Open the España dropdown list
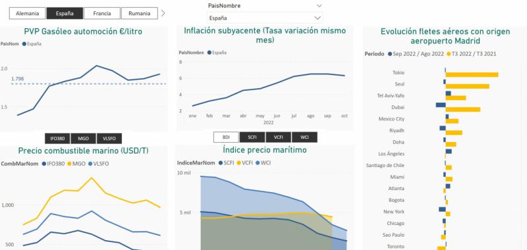Viewport: 527px width, 250px height. point(265,18)
